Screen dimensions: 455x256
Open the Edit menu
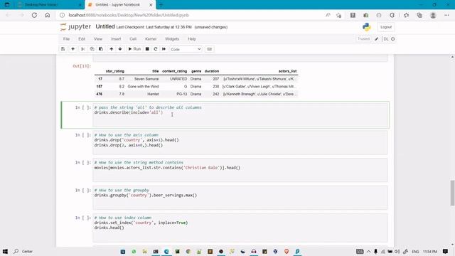click(x=82, y=39)
